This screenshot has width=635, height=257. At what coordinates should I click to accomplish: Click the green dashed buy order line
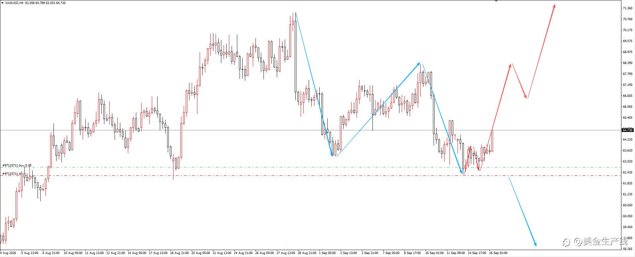[x=310, y=167]
